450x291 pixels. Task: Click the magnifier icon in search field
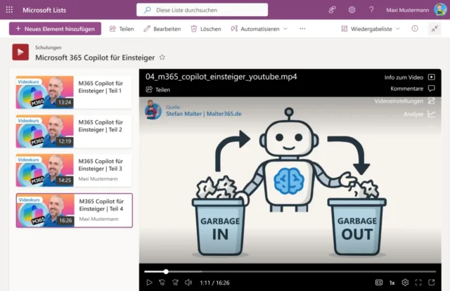pos(147,10)
